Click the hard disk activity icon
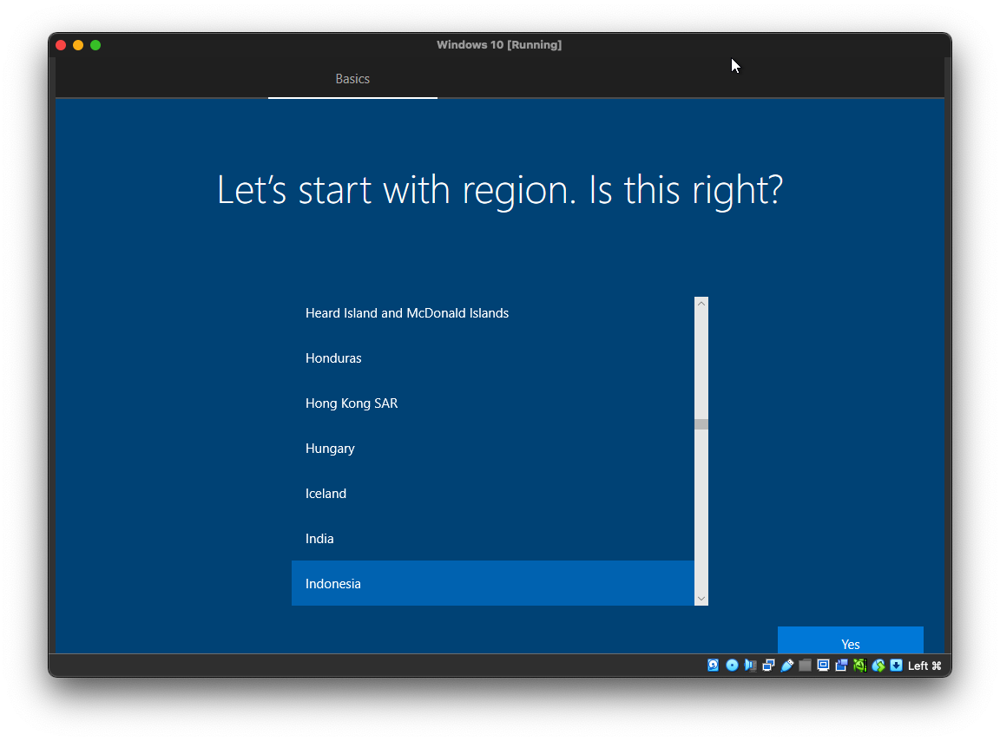This screenshot has height=741, width=1000. (x=714, y=666)
